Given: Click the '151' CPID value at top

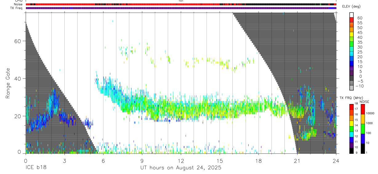Looking at the screenshot, I should 181,1.
